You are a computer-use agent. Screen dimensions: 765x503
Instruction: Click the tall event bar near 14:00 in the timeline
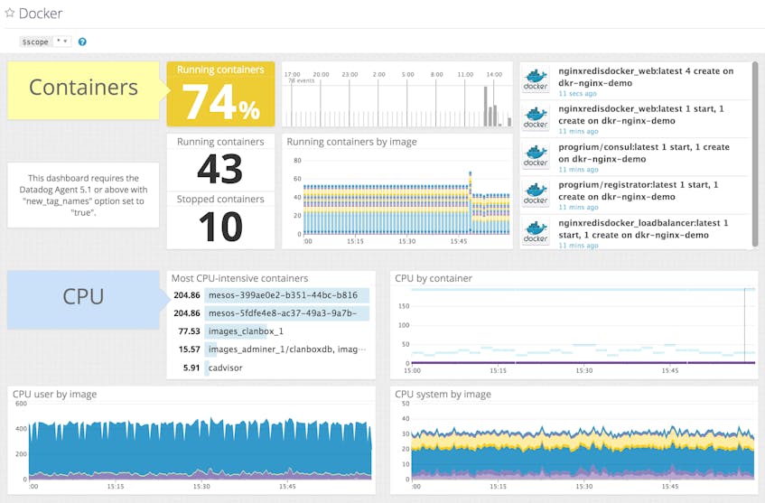(x=485, y=106)
